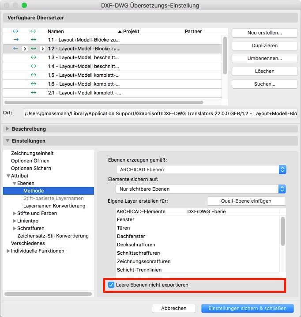Image resolution: width=301 pixels, height=317 pixels.
Task: Click the Löschen button
Action: [265, 71]
